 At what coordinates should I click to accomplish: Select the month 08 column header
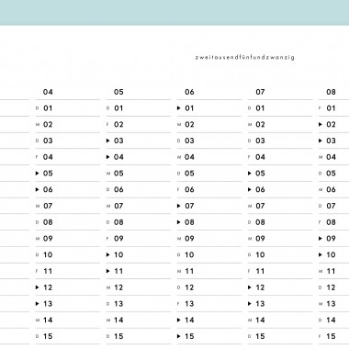pos(331,92)
